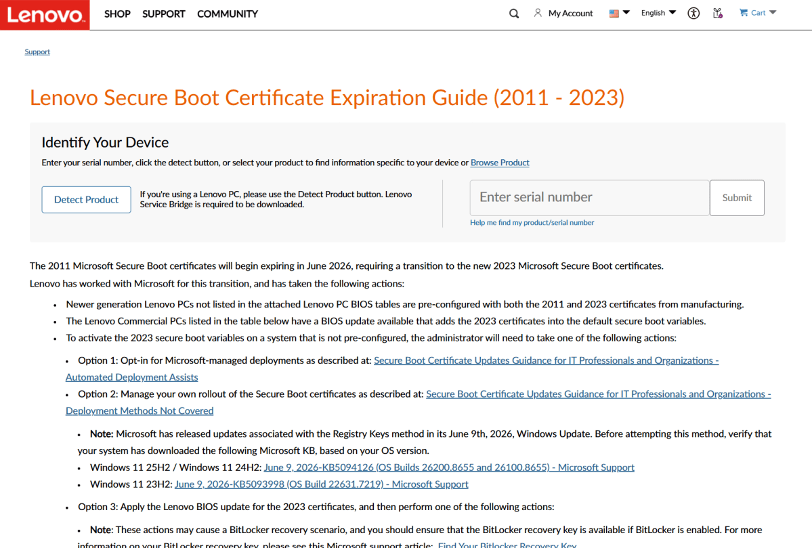
Task: Expand the country flag dropdown arrow
Action: pyautogui.click(x=626, y=12)
